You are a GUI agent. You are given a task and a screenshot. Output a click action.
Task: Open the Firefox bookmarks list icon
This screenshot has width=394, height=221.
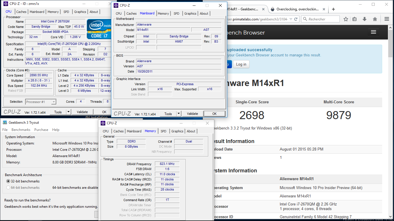coord(355,19)
